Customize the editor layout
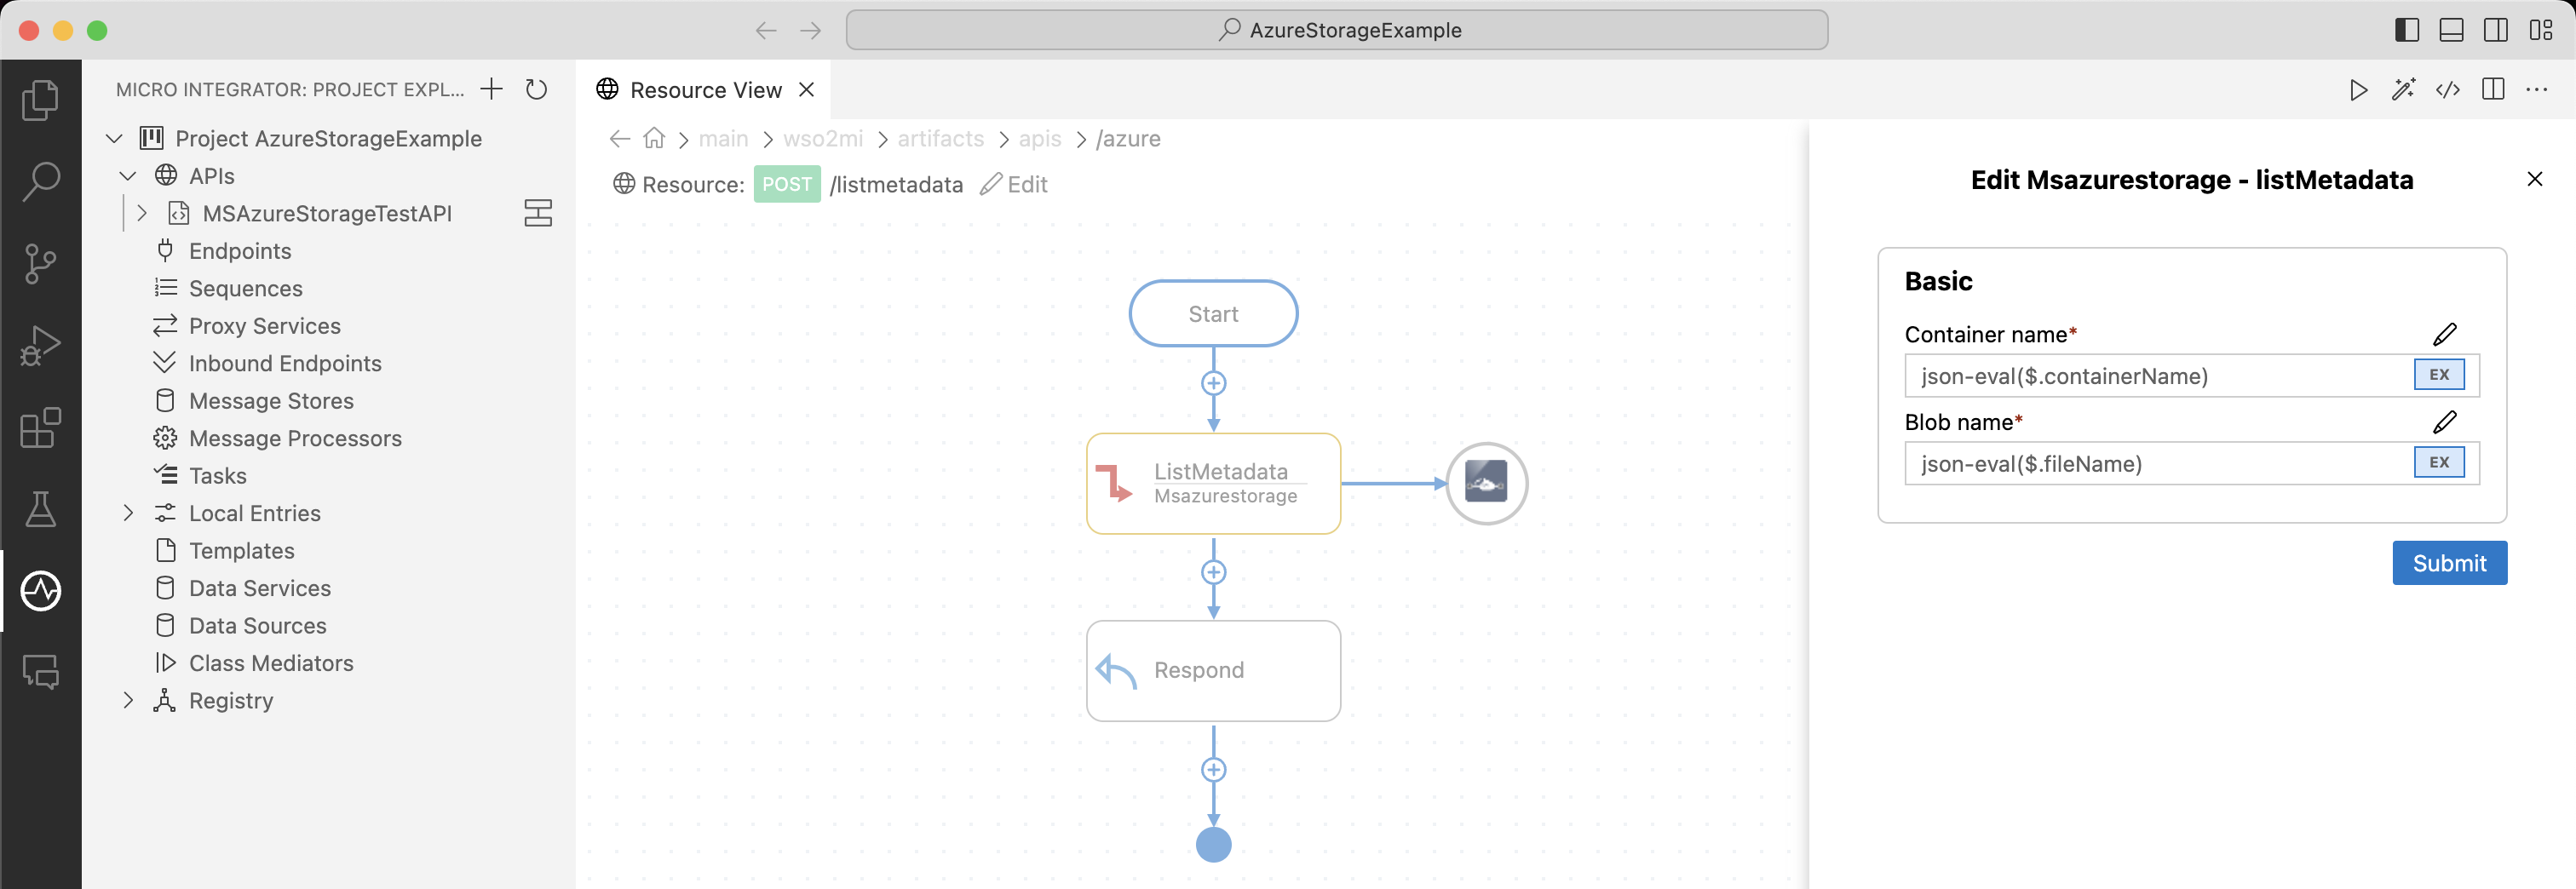 tap(2541, 30)
